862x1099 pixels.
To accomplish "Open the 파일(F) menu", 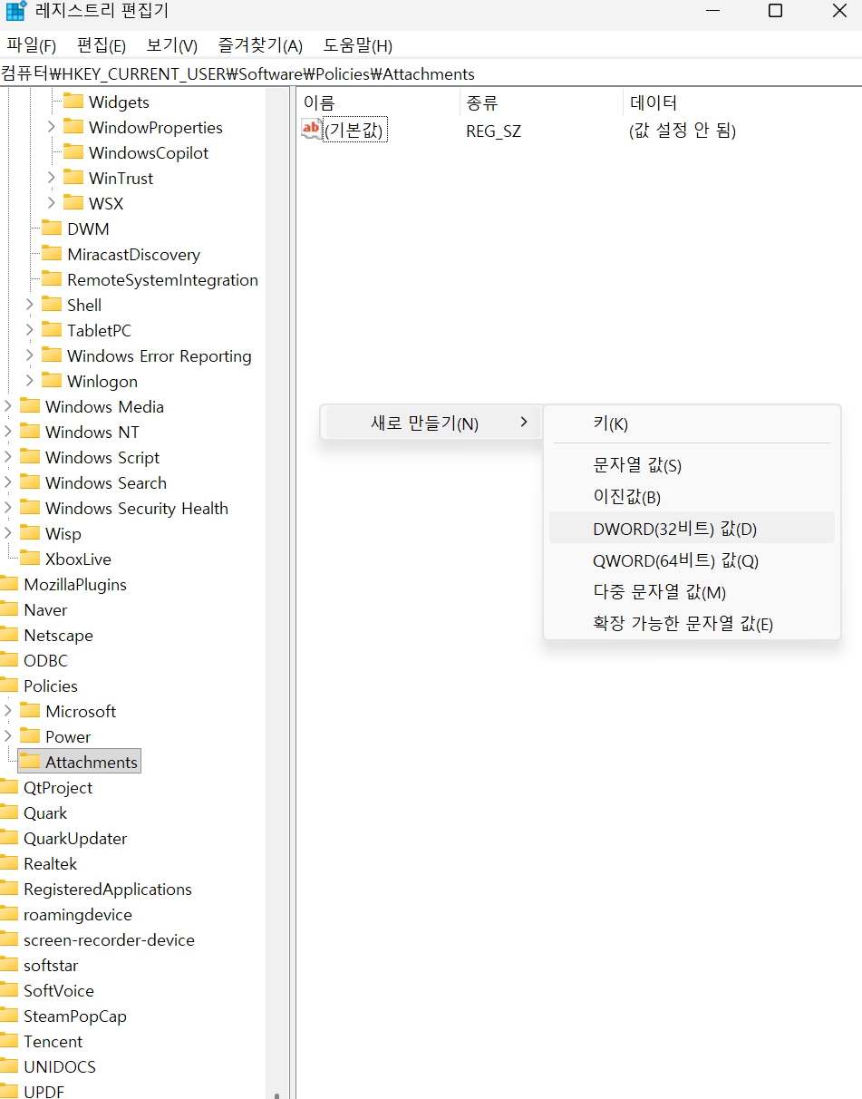I will (31, 45).
